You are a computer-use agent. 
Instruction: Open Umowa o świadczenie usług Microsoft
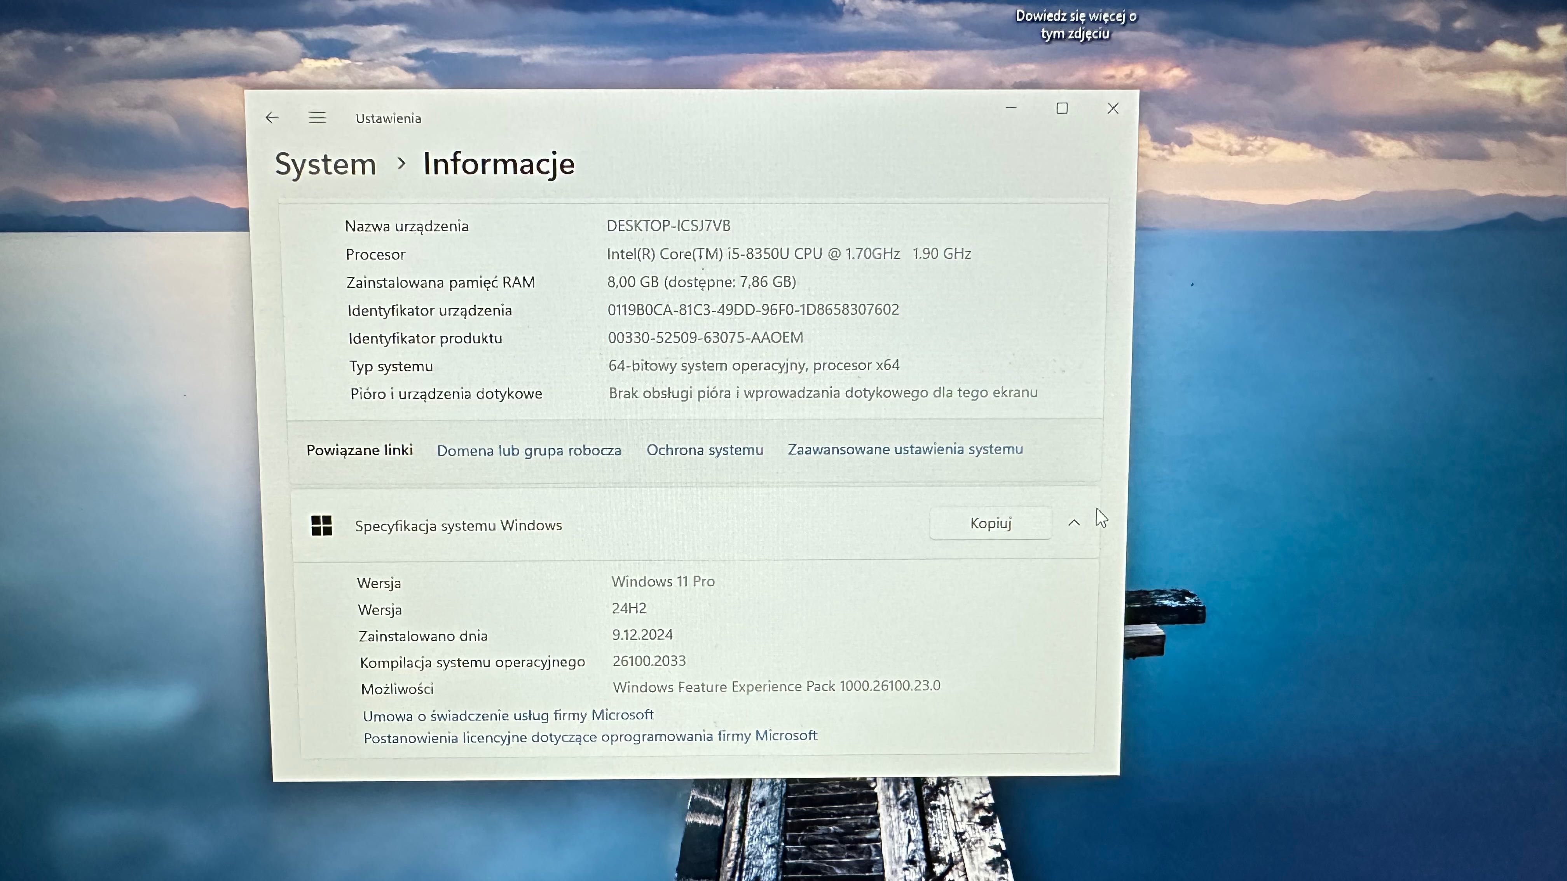(x=508, y=715)
